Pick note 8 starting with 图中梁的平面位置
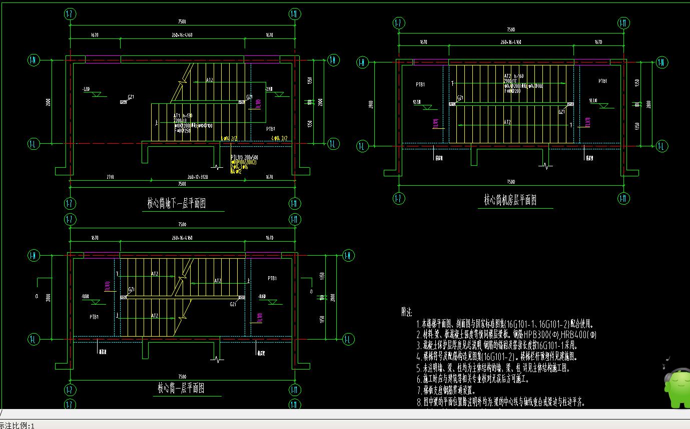The height and width of the screenshot is (429, 690). click(x=501, y=402)
